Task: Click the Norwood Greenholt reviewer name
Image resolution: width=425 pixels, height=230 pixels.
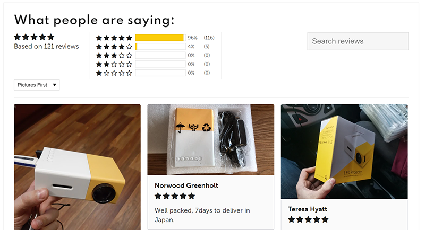Action: 186,185
